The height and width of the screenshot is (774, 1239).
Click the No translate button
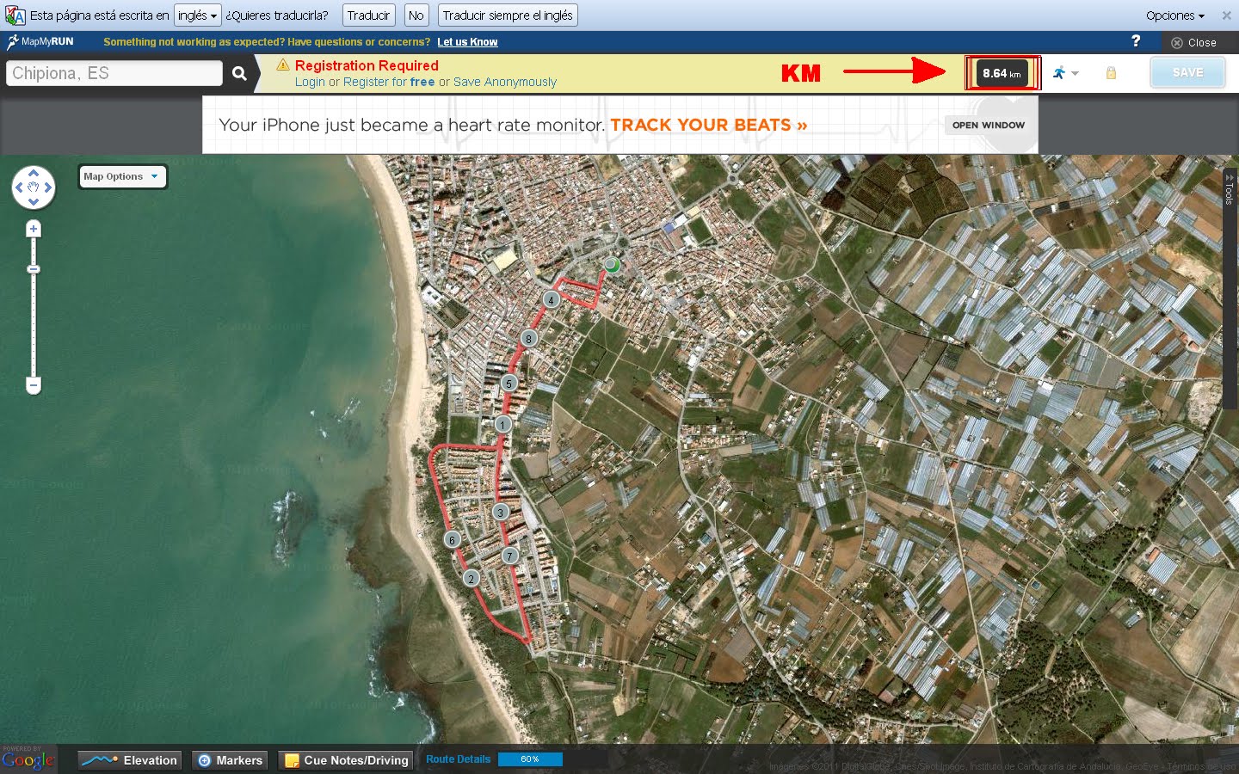(416, 15)
